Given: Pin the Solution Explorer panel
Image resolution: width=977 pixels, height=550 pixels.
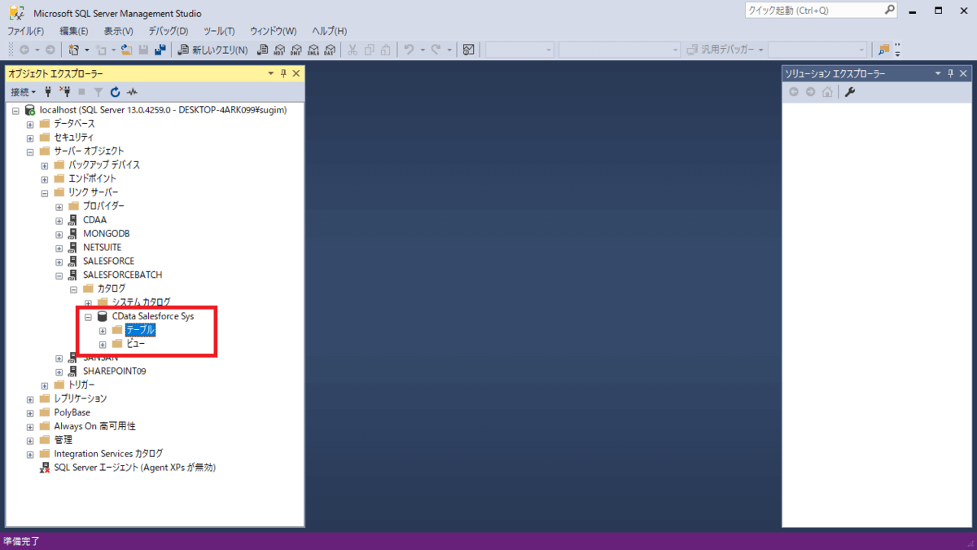Looking at the screenshot, I should [x=951, y=73].
